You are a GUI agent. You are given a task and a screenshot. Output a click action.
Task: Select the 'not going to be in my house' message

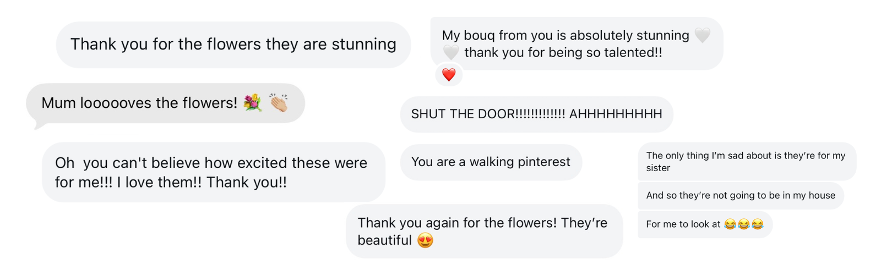(741, 195)
